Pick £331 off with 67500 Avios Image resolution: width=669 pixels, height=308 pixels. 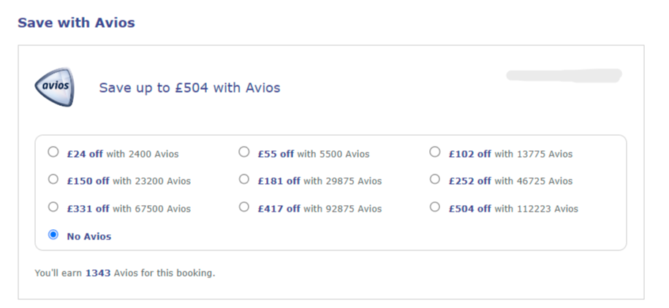53,207
